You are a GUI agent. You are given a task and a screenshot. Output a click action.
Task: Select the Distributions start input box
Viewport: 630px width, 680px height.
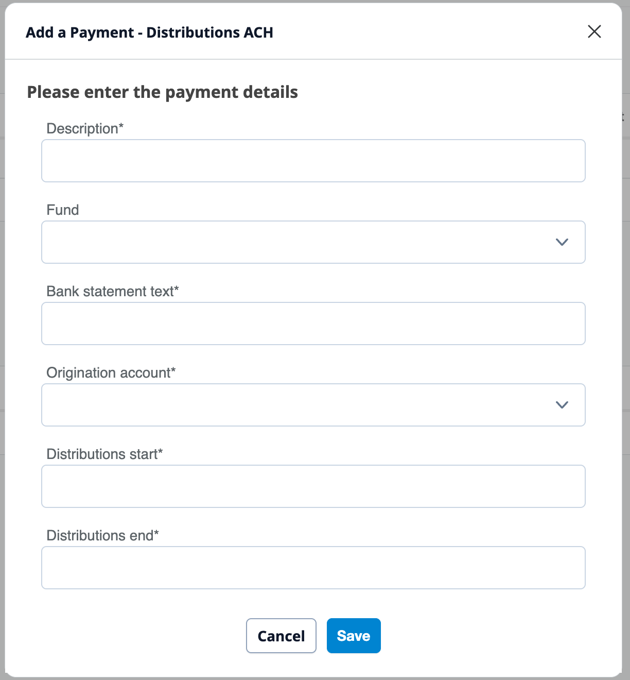click(313, 486)
